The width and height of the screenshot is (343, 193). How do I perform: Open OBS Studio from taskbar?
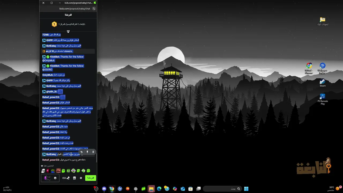click(x=96, y=189)
